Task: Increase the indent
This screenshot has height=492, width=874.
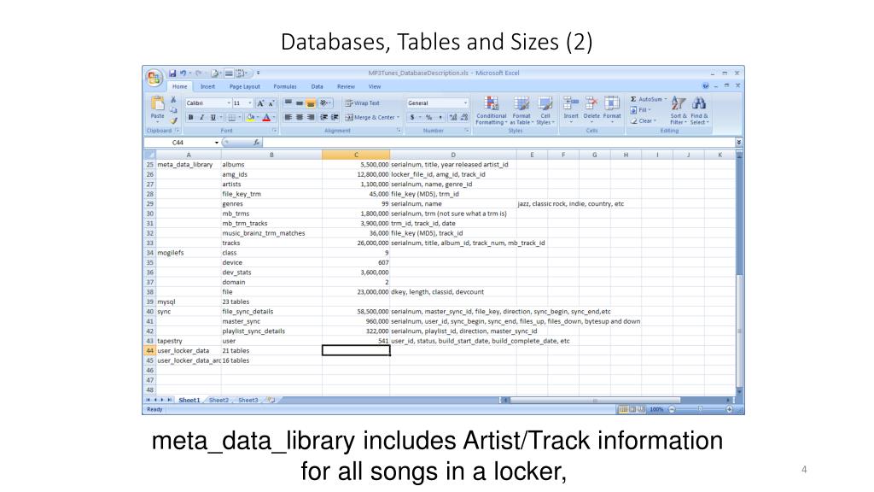Action: (335, 117)
